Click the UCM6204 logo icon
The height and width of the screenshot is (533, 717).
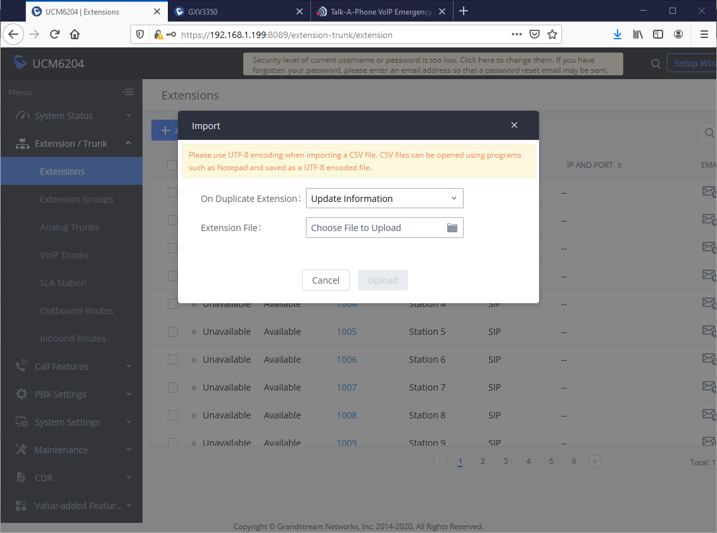(20, 63)
